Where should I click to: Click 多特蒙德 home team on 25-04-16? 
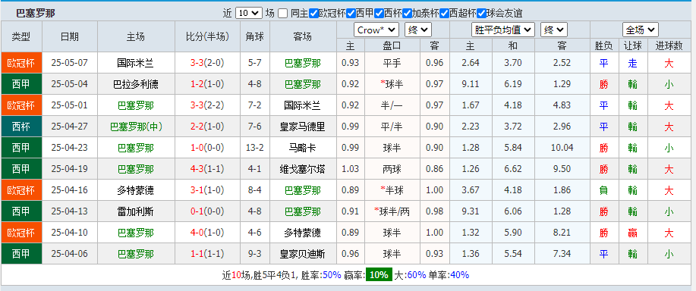pos(135,190)
